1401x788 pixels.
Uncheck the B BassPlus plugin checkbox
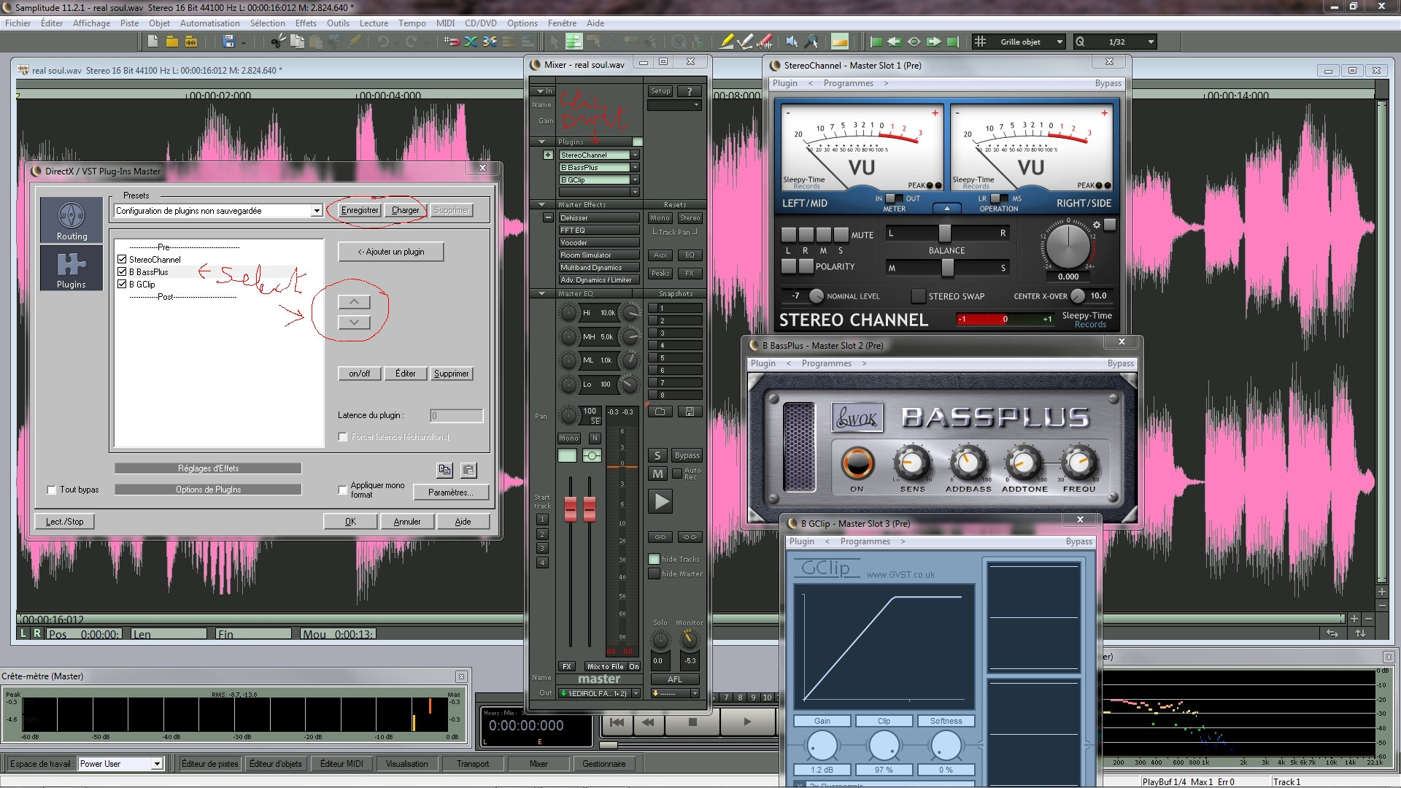tap(122, 271)
